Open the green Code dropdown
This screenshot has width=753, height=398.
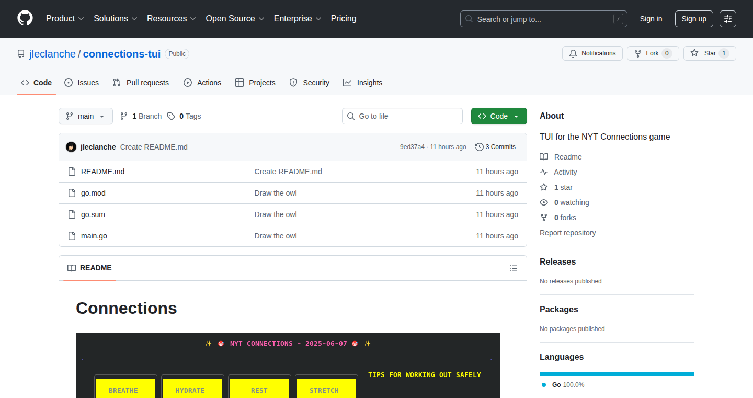pyautogui.click(x=499, y=116)
